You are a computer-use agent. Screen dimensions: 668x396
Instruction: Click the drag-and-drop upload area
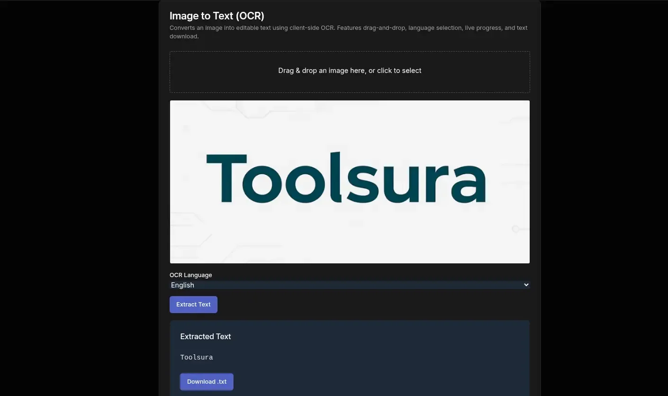tap(350, 72)
